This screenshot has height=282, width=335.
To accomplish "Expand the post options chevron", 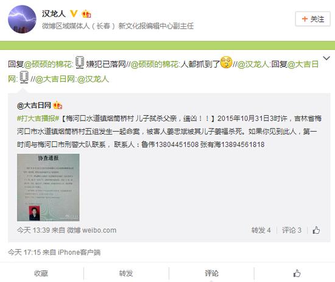I will point(326,58).
